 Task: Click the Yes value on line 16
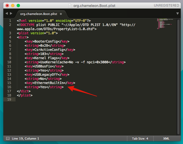pos(43,87)
